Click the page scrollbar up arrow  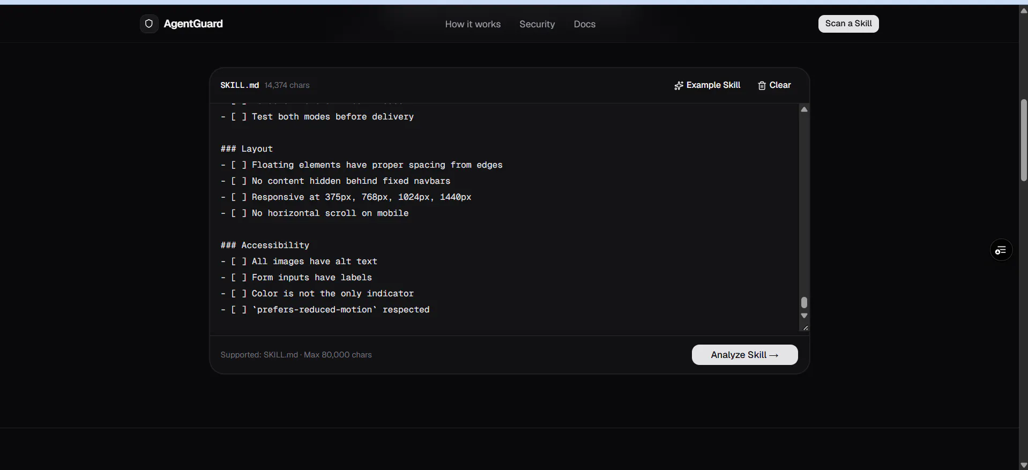[1024, 10]
